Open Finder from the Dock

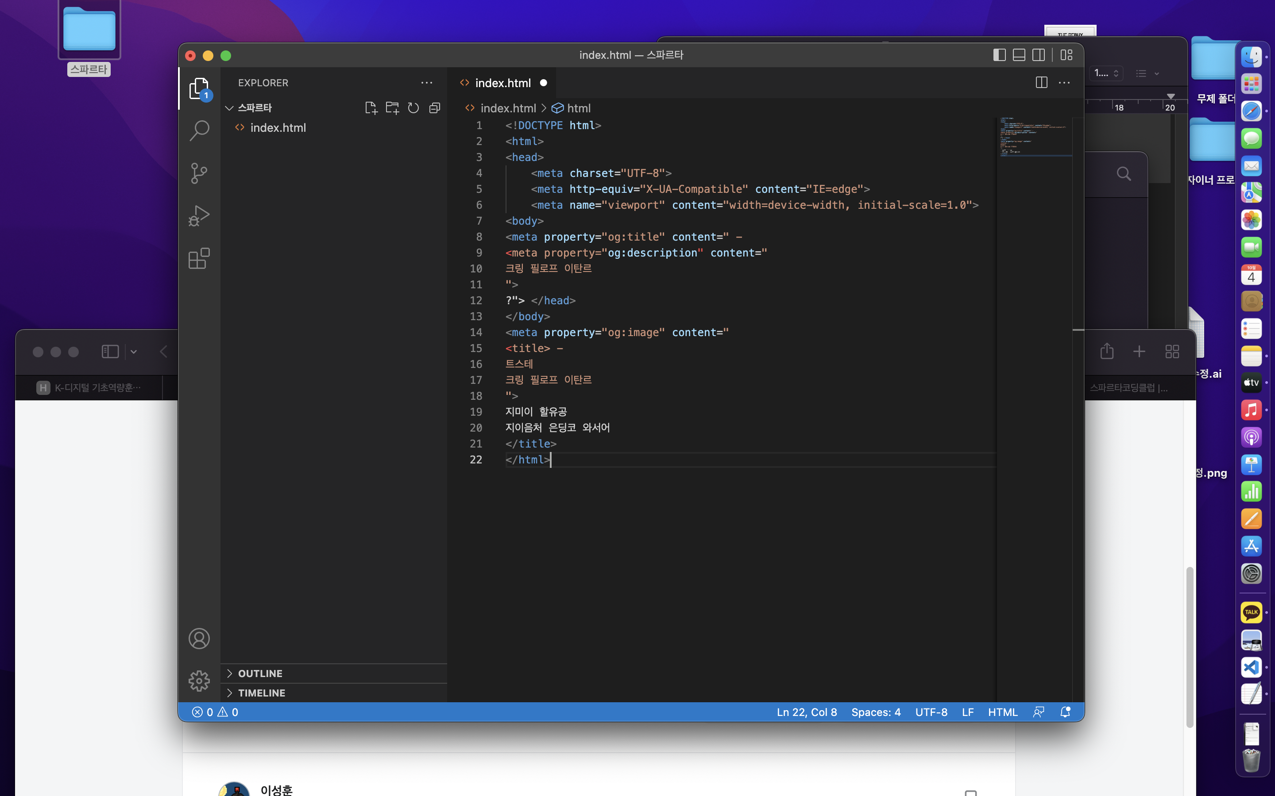1251,57
